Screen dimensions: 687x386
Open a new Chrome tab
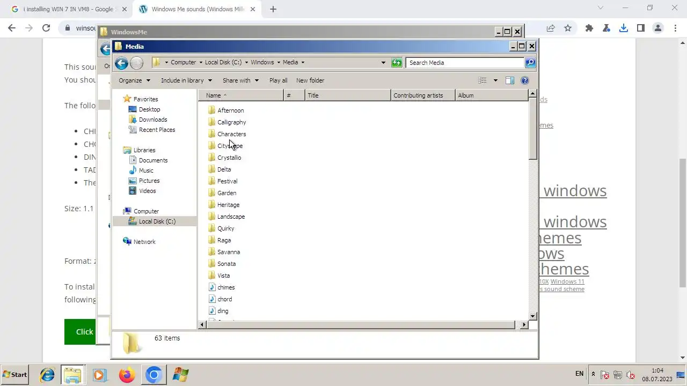[x=273, y=9]
